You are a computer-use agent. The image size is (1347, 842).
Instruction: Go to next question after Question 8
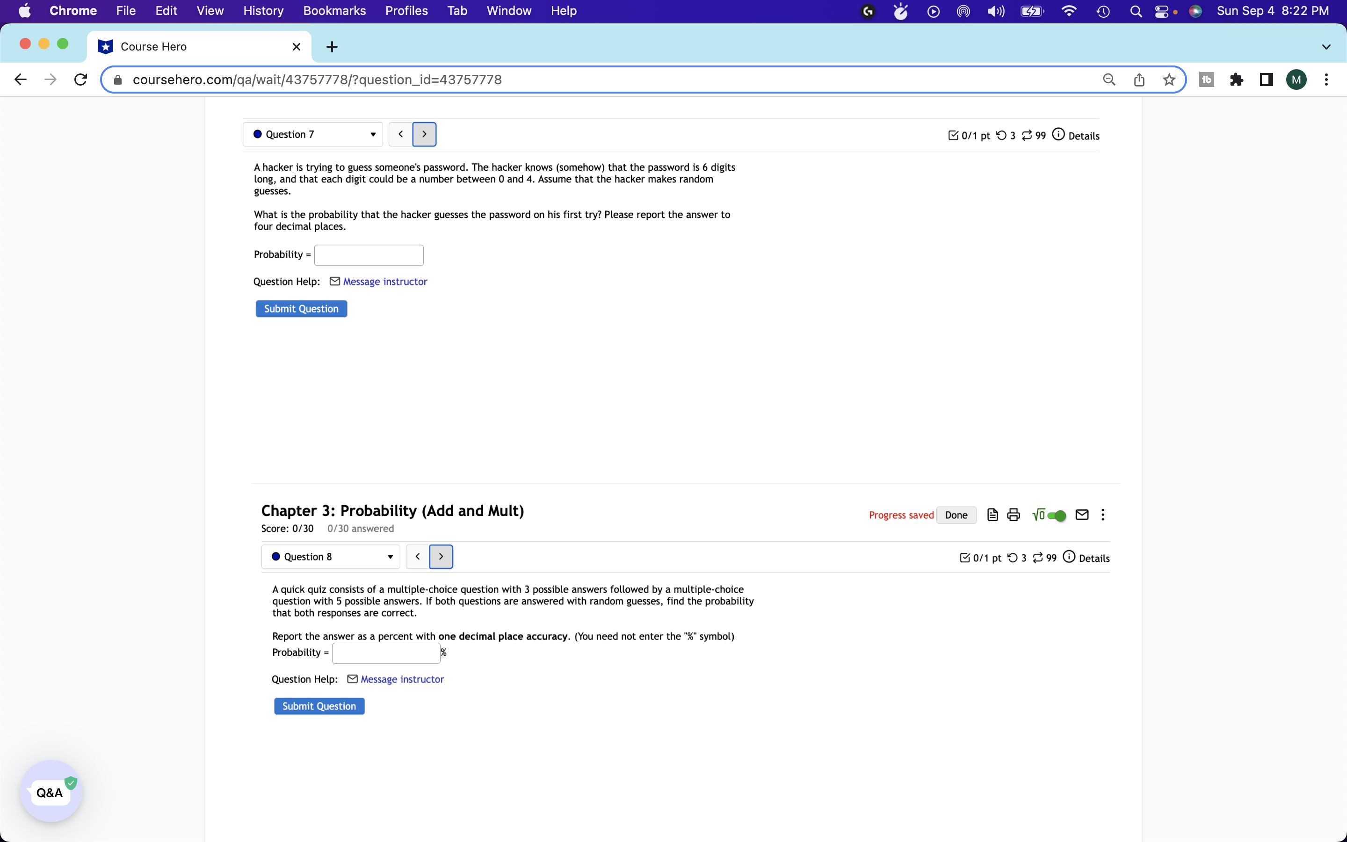tap(441, 556)
